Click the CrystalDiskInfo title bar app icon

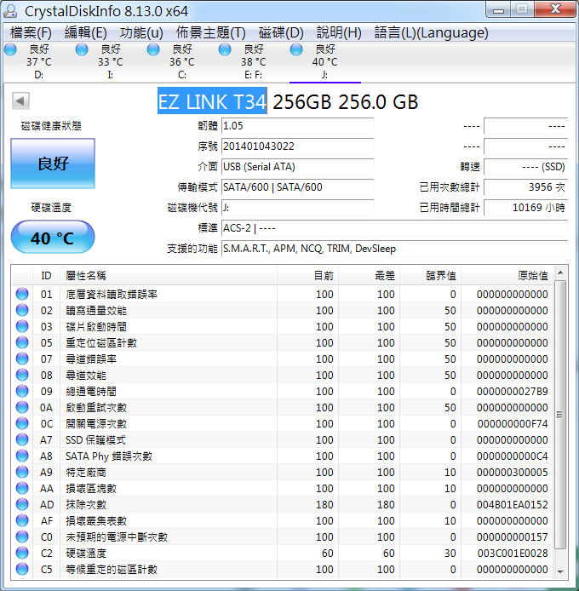click(x=10, y=11)
